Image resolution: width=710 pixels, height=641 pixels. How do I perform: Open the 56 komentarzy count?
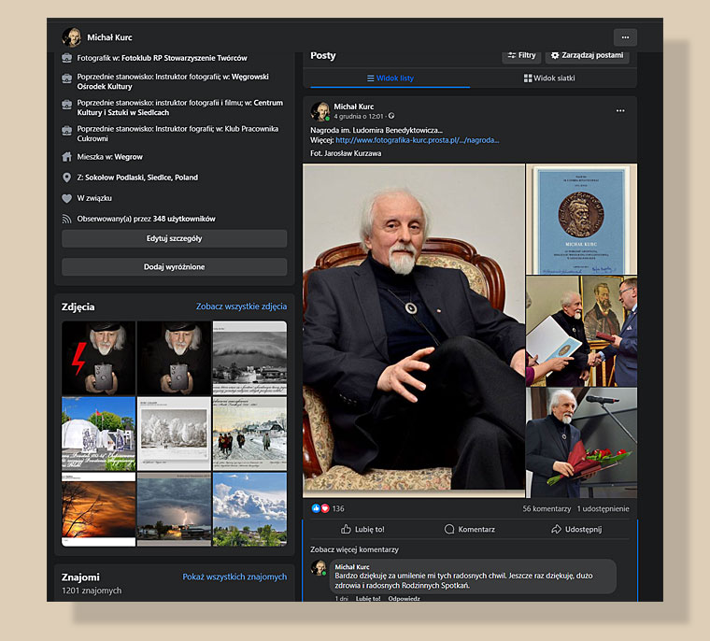point(547,508)
